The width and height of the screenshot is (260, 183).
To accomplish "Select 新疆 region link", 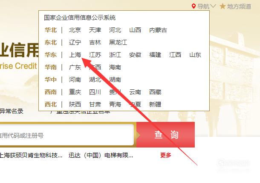I will pos(155,104).
